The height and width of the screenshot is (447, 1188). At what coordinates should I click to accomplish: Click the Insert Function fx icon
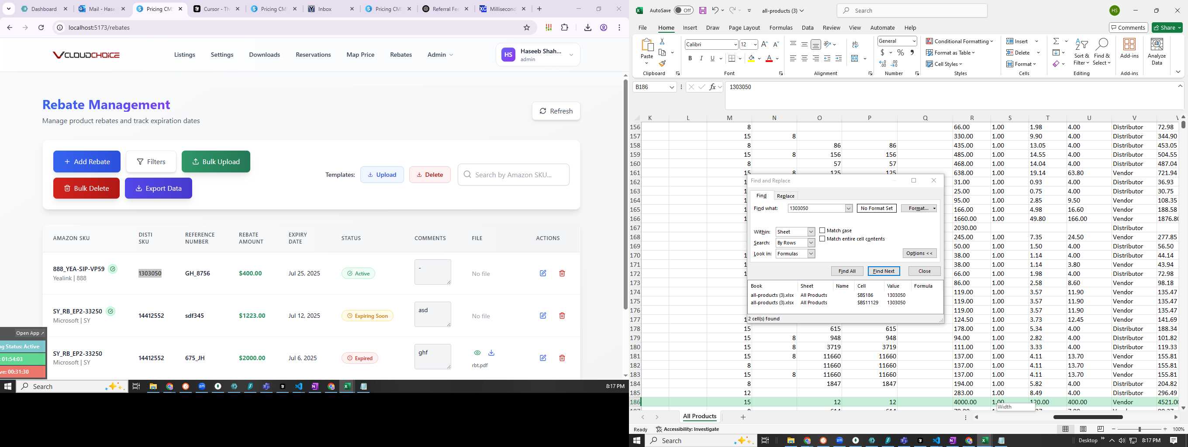712,86
